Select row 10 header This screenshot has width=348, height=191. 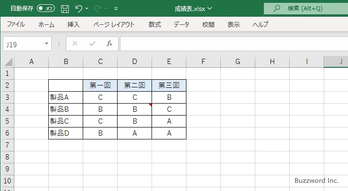(7, 181)
